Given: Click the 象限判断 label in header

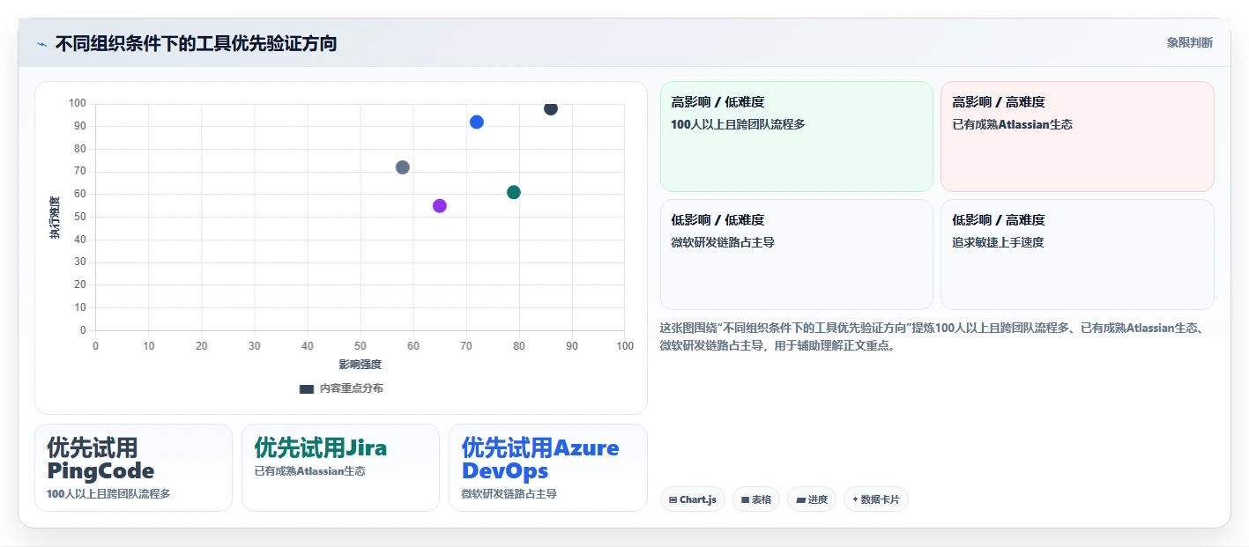Looking at the screenshot, I should coord(1189,42).
